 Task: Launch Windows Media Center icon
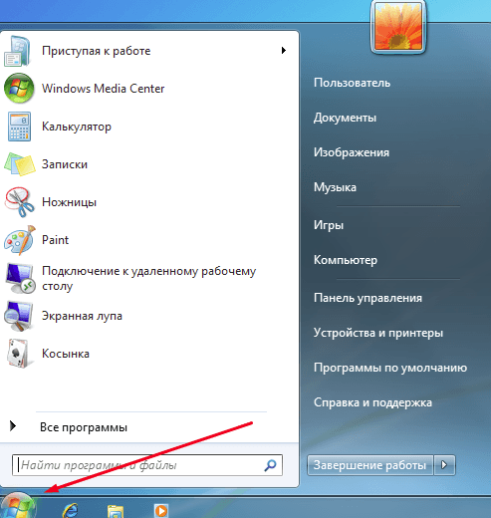[x=19, y=89]
